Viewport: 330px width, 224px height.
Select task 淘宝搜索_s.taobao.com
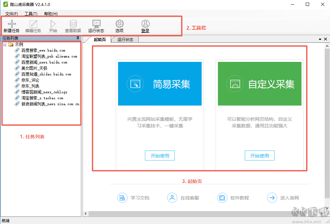pyautogui.click(x=42, y=98)
